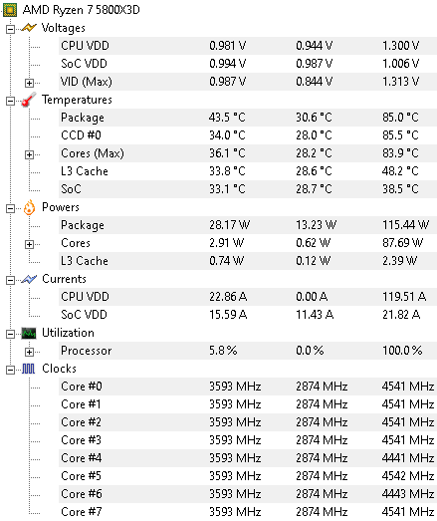
Task: Select the Core #4 clock row
Action: tap(248, 458)
